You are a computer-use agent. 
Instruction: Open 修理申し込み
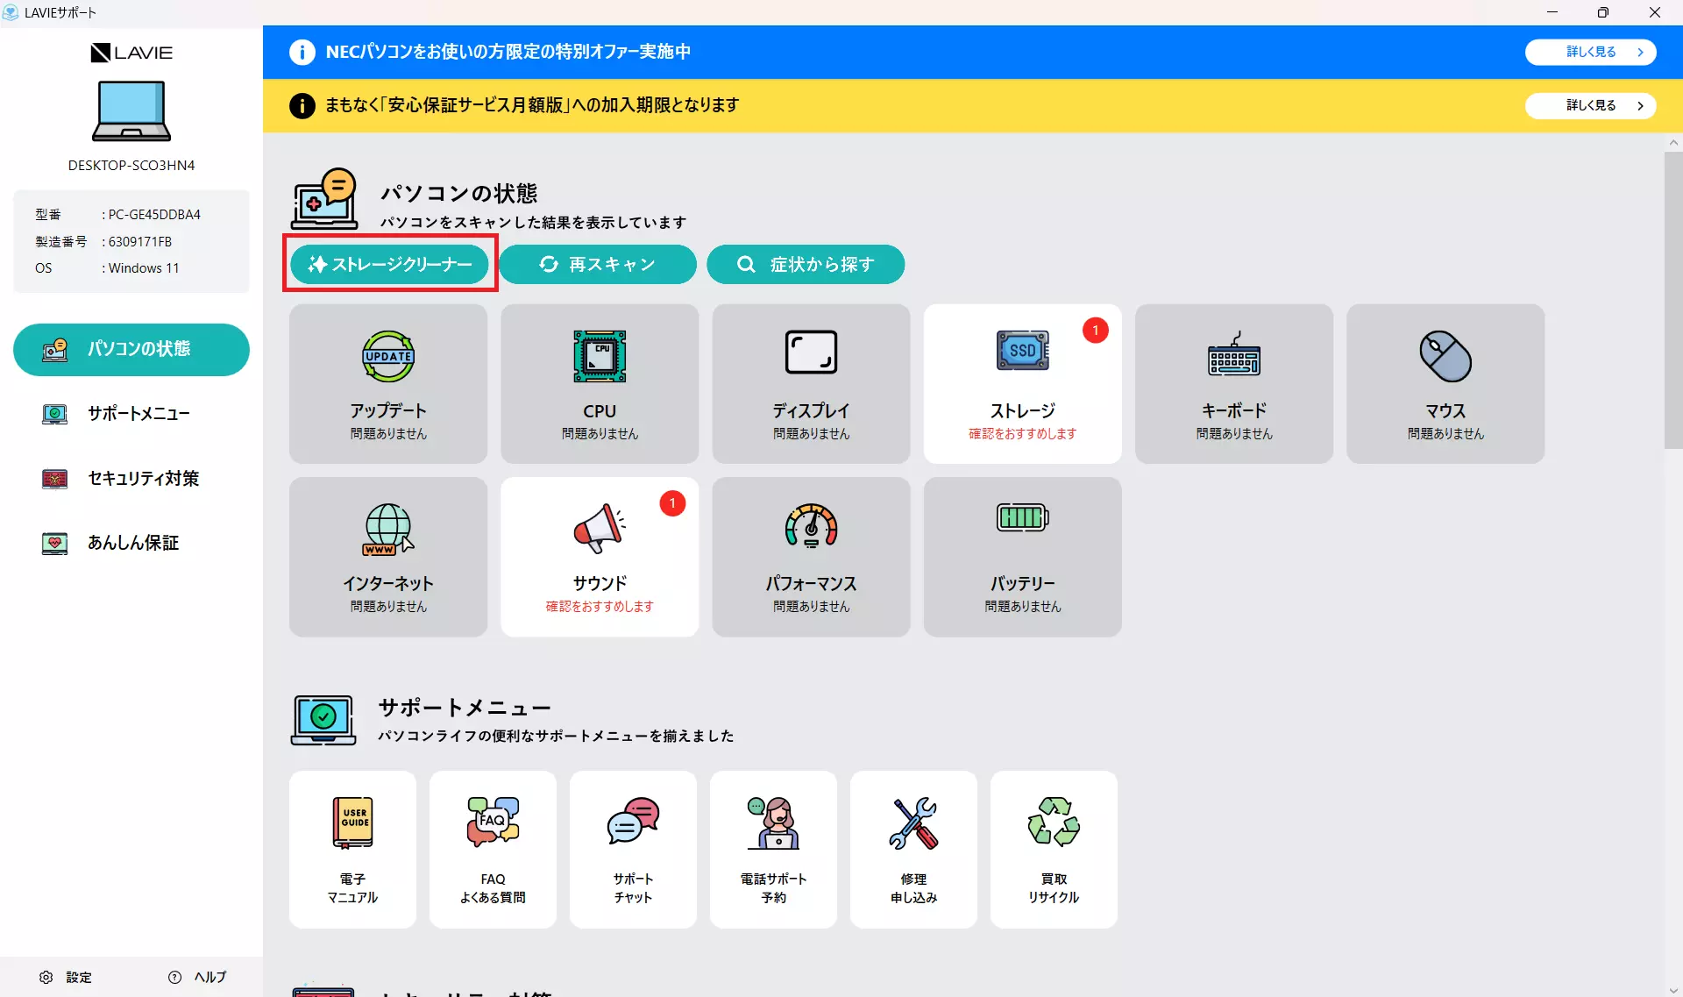913,849
